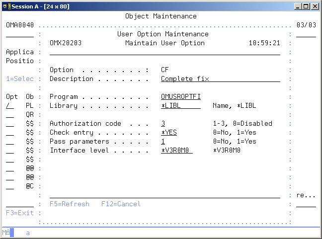This screenshot has width=322, height=239.
Task: Minimize the Session A window
Action: tap(298, 6)
